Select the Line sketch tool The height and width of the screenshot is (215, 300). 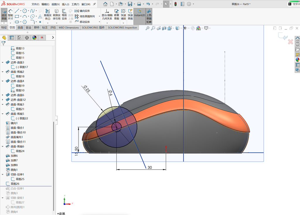(17, 11)
